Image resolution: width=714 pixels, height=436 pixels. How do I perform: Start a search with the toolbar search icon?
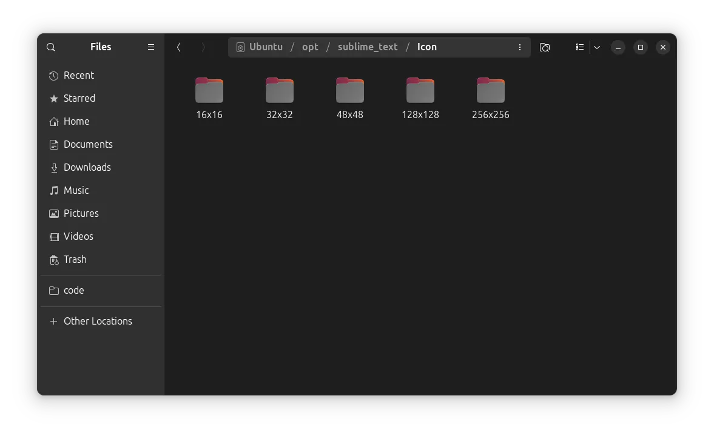(x=544, y=47)
